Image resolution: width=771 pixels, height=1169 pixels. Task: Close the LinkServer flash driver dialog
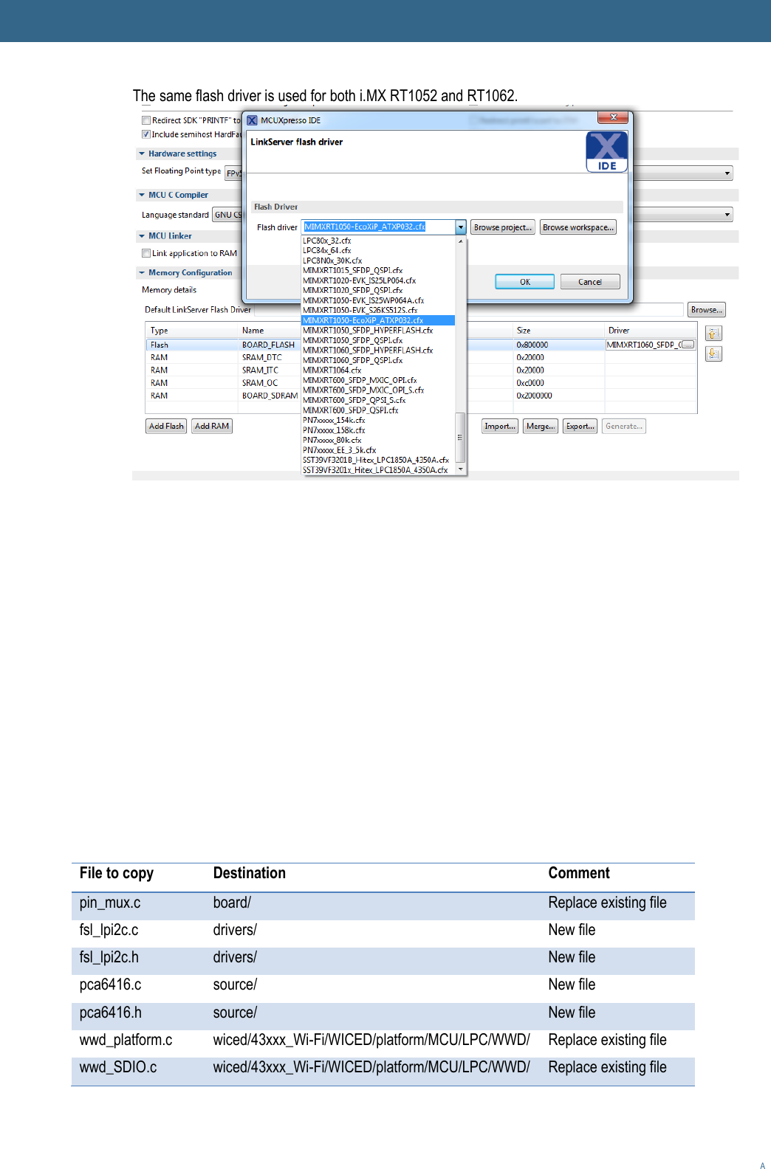pyautogui.click(x=613, y=117)
